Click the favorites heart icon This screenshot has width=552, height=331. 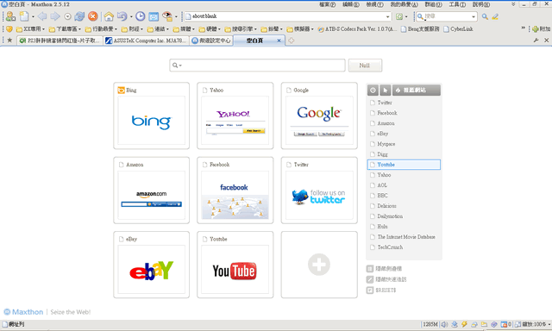(x=9, y=28)
